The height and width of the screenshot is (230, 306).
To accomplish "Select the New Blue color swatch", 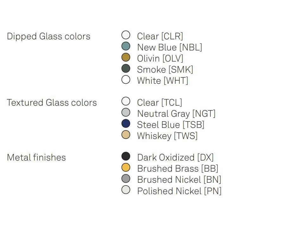I will pos(126,46).
